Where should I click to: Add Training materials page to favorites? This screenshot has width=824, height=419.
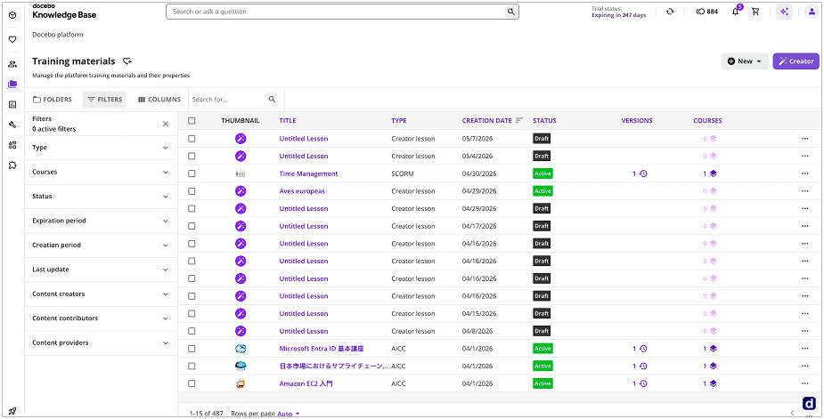click(126, 61)
